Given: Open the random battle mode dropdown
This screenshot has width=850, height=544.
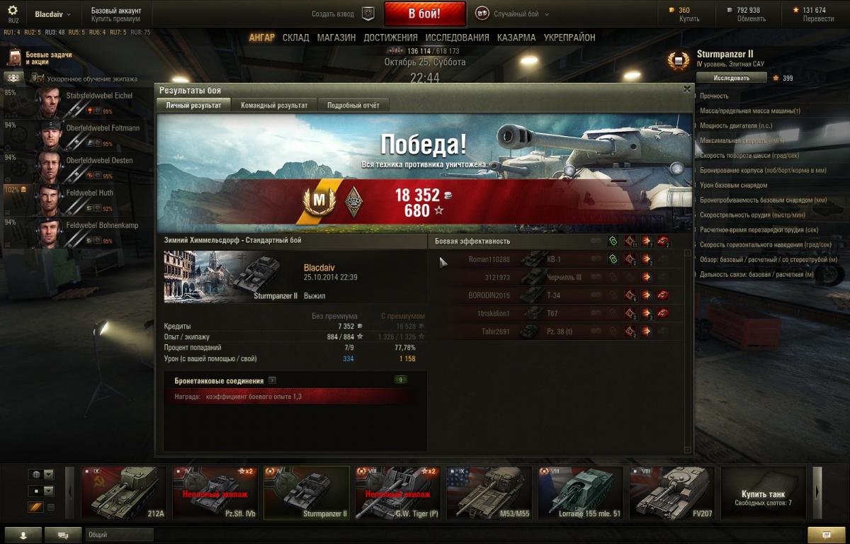Looking at the screenshot, I should (511, 13).
